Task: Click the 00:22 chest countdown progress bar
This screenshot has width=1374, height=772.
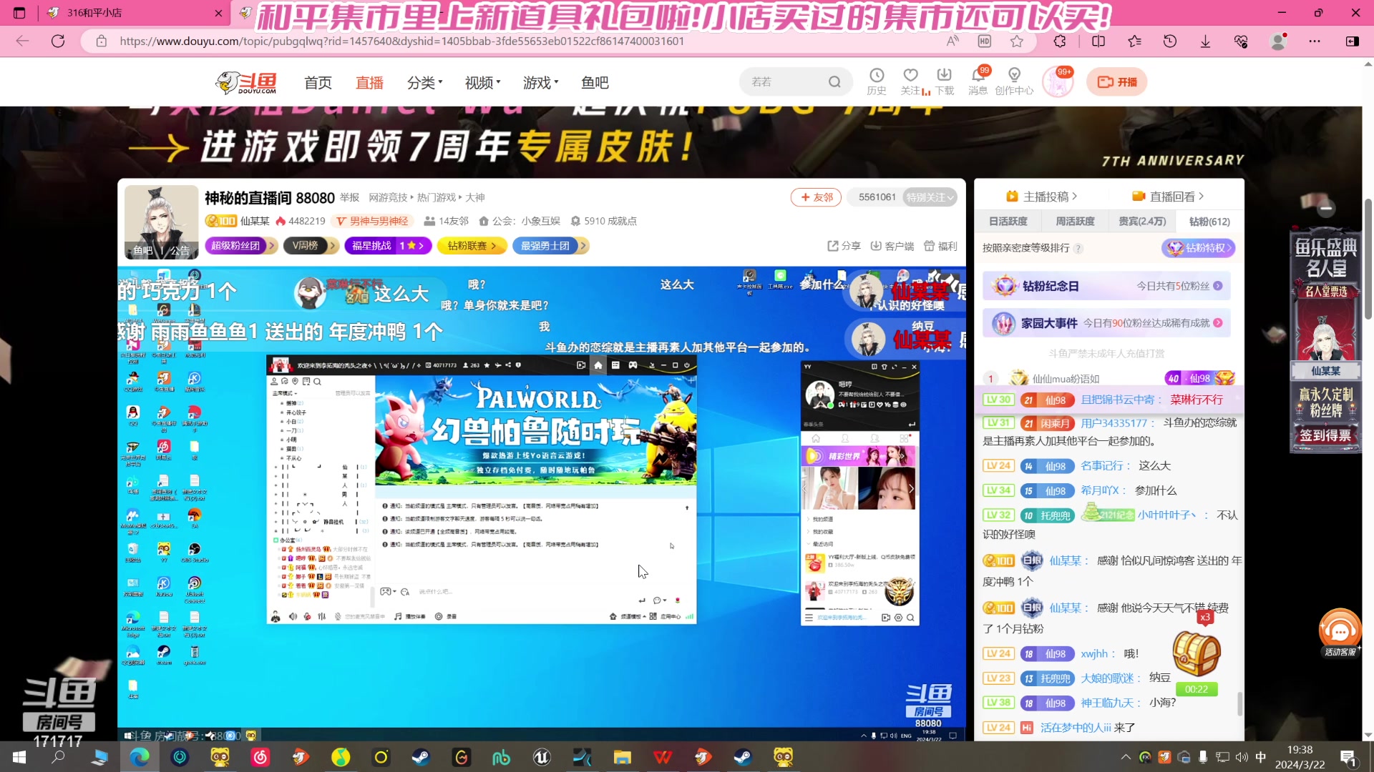Action: pos(1197,689)
